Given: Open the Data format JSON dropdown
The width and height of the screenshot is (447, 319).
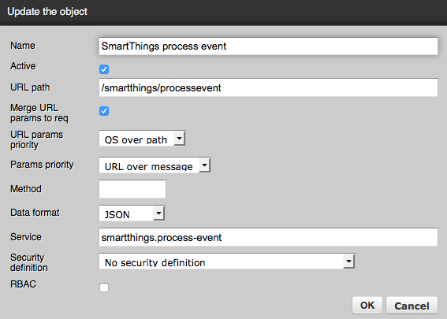Looking at the screenshot, I should (132, 213).
